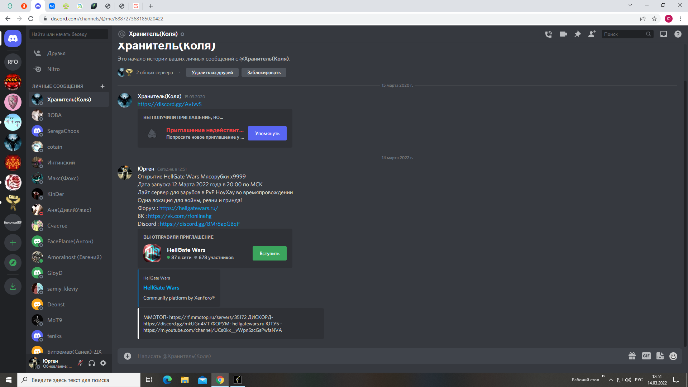Viewport: 688px width, 387px height.
Task: Open Amoralnost (Евгений) direct message
Action: click(x=69, y=257)
